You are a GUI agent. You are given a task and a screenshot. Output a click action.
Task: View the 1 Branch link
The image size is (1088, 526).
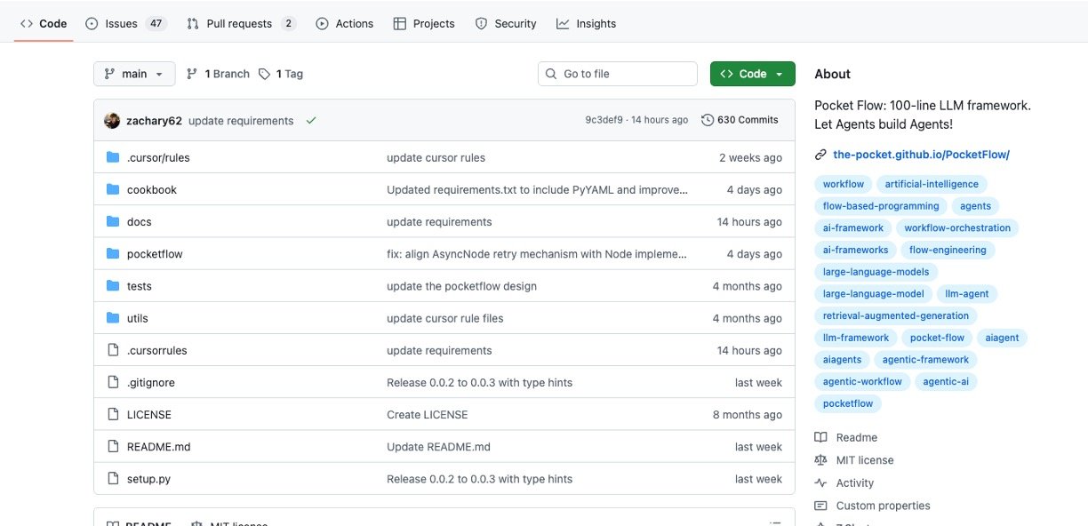click(x=219, y=74)
